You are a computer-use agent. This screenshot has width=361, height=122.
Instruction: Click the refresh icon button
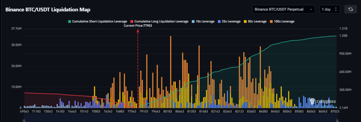(350, 9)
